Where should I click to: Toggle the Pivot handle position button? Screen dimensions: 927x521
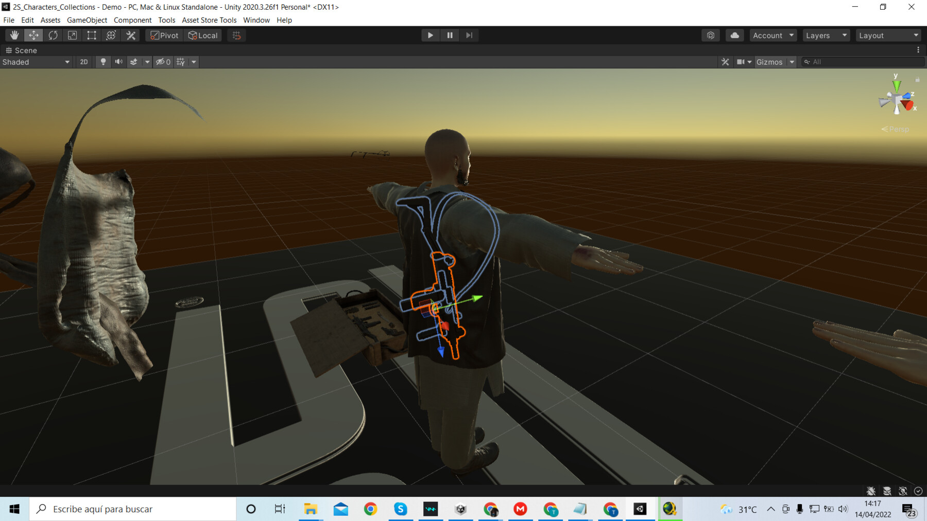pos(164,35)
